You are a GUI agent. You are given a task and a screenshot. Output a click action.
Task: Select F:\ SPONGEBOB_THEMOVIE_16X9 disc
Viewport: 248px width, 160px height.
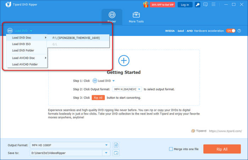coord(78,38)
